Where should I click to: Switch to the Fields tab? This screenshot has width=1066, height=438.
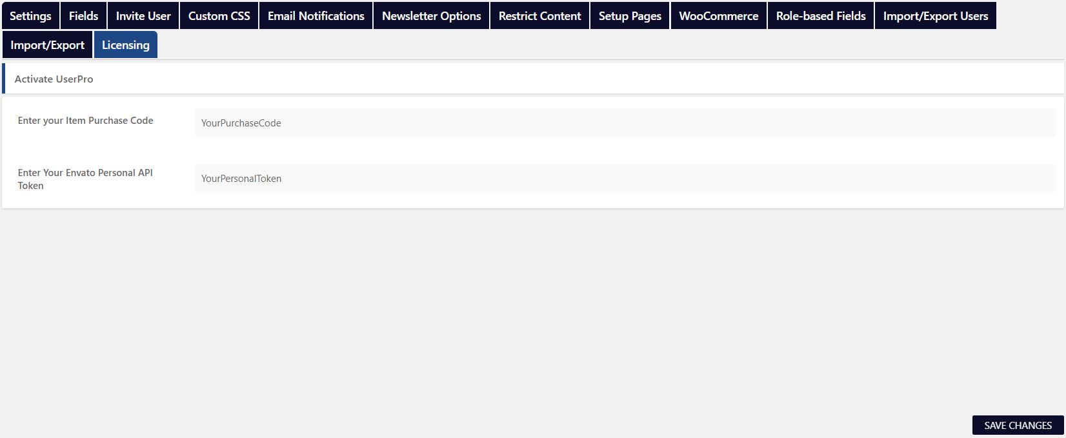[84, 15]
